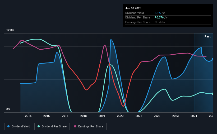Select the Dividend Per Share endpoint marker
Viewport: 217px width, 134px height.
(x=213, y=94)
